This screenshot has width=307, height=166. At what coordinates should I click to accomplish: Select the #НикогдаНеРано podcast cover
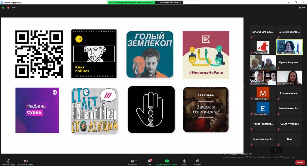point(206,55)
